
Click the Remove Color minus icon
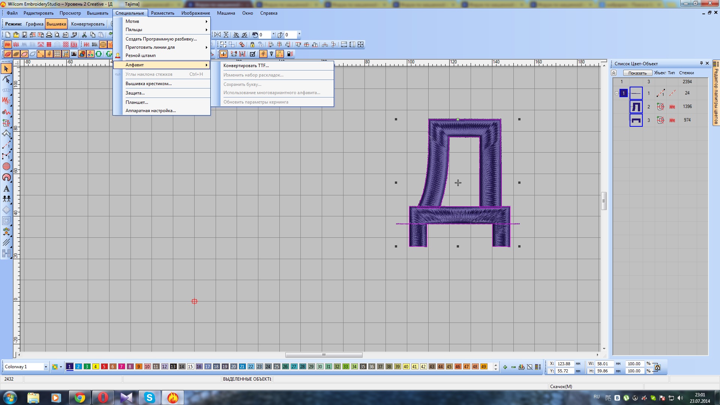tap(513, 367)
